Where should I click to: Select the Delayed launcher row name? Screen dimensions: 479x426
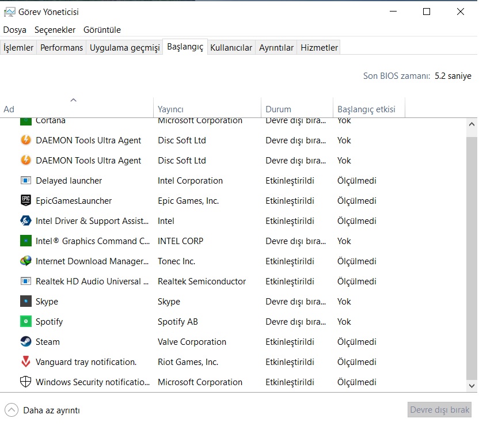(x=69, y=181)
